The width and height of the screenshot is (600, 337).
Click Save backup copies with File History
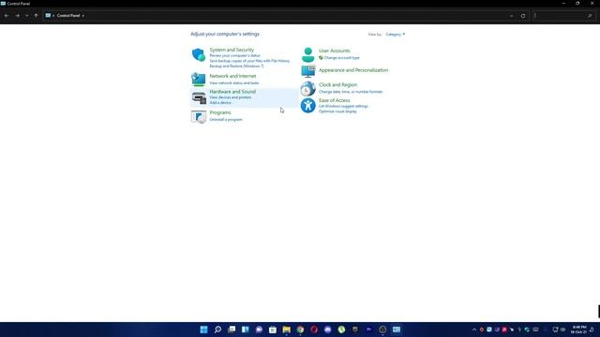(x=249, y=61)
